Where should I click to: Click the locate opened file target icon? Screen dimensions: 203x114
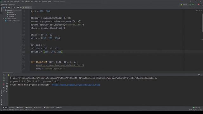point(9,8)
